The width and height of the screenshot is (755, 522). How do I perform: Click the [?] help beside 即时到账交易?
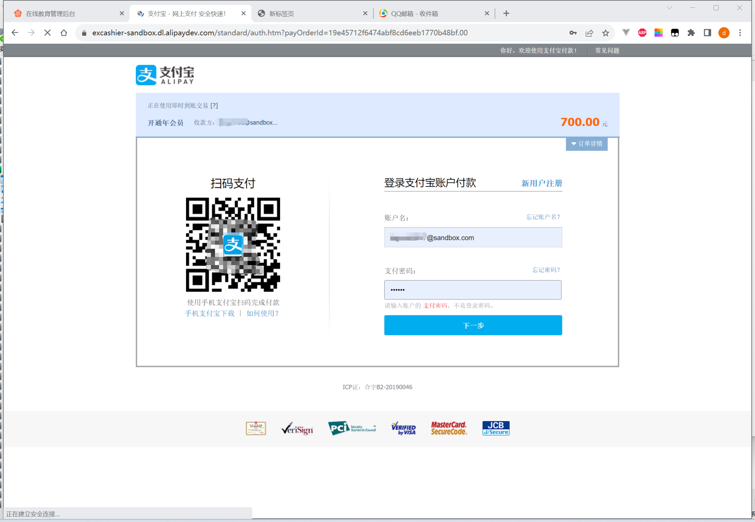point(214,105)
